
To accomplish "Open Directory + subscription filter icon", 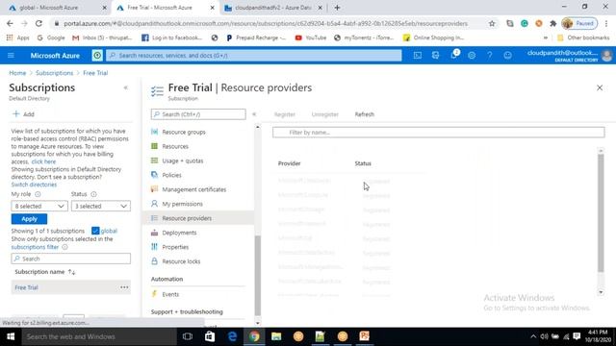I will click(435, 56).
